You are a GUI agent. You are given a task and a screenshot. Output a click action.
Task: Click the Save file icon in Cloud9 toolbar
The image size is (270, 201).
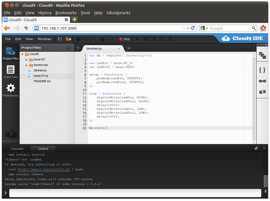pos(60,39)
